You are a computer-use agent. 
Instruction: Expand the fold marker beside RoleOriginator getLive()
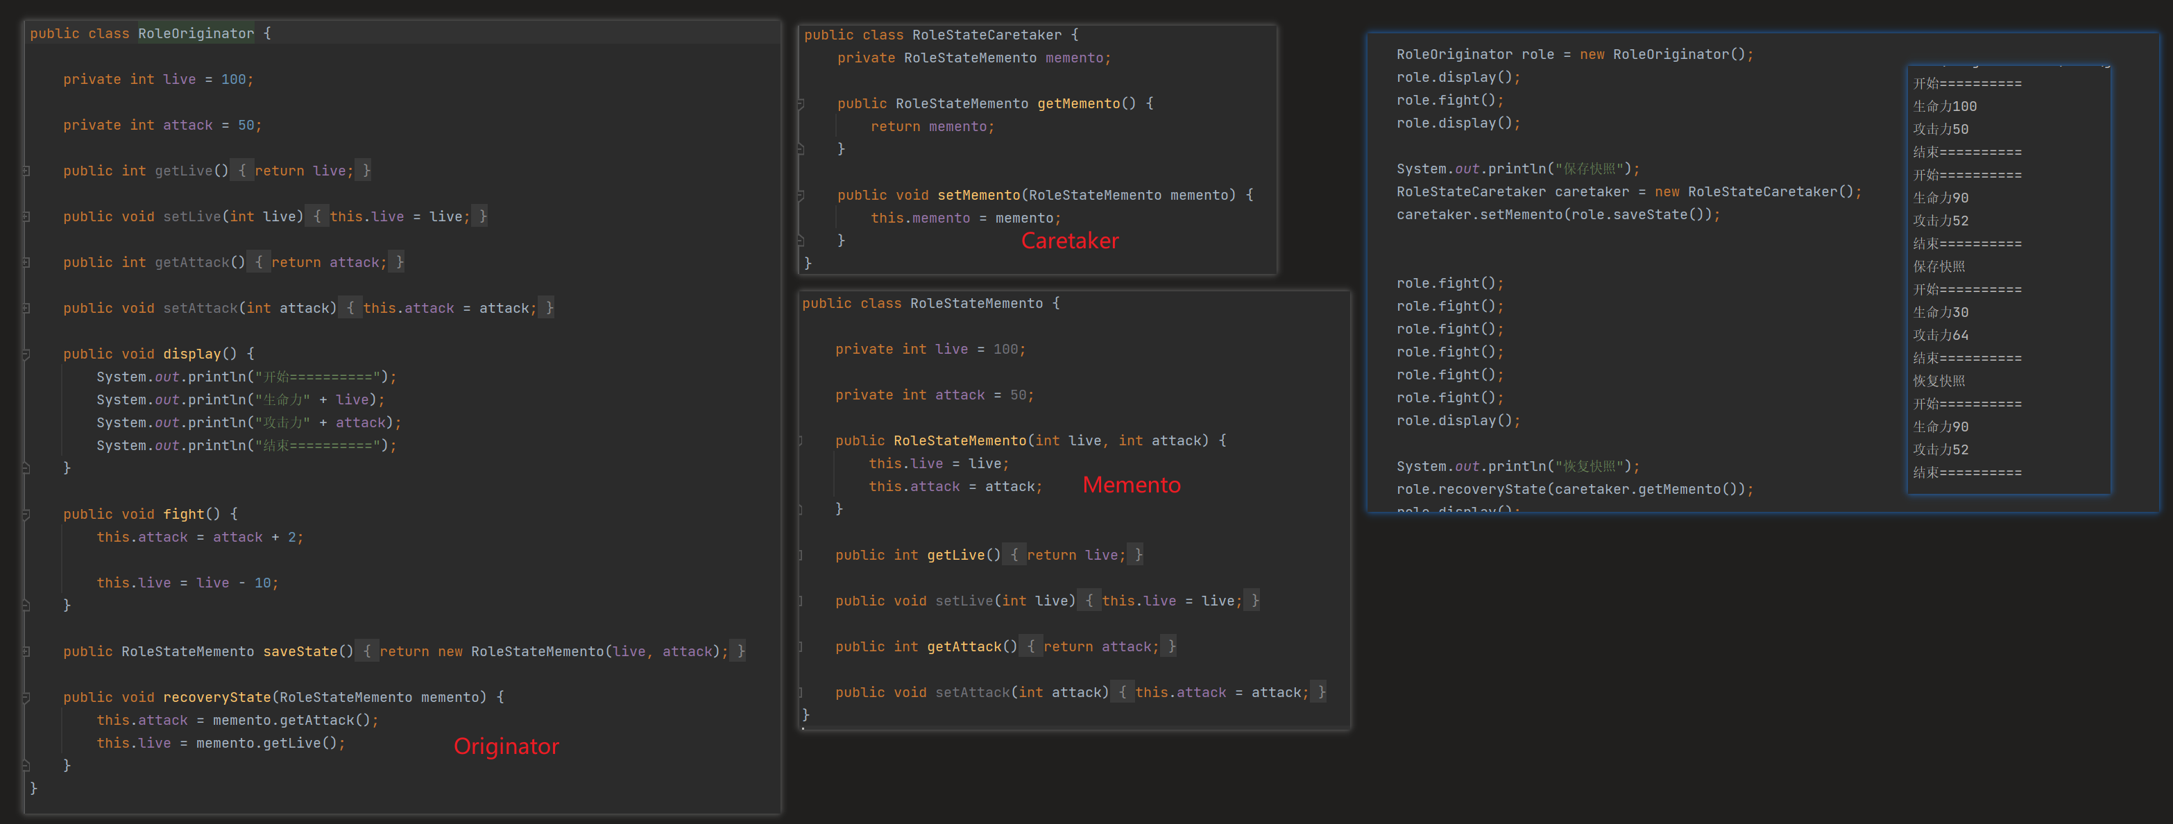26,171
